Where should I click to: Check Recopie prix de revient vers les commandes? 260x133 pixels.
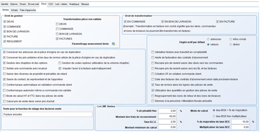pos(153,63)
